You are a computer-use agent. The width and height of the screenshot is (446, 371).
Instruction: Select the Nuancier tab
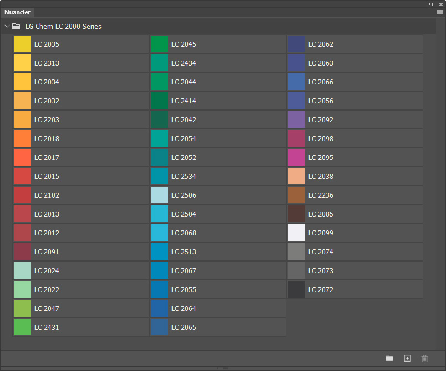click(x=17, y=12)
